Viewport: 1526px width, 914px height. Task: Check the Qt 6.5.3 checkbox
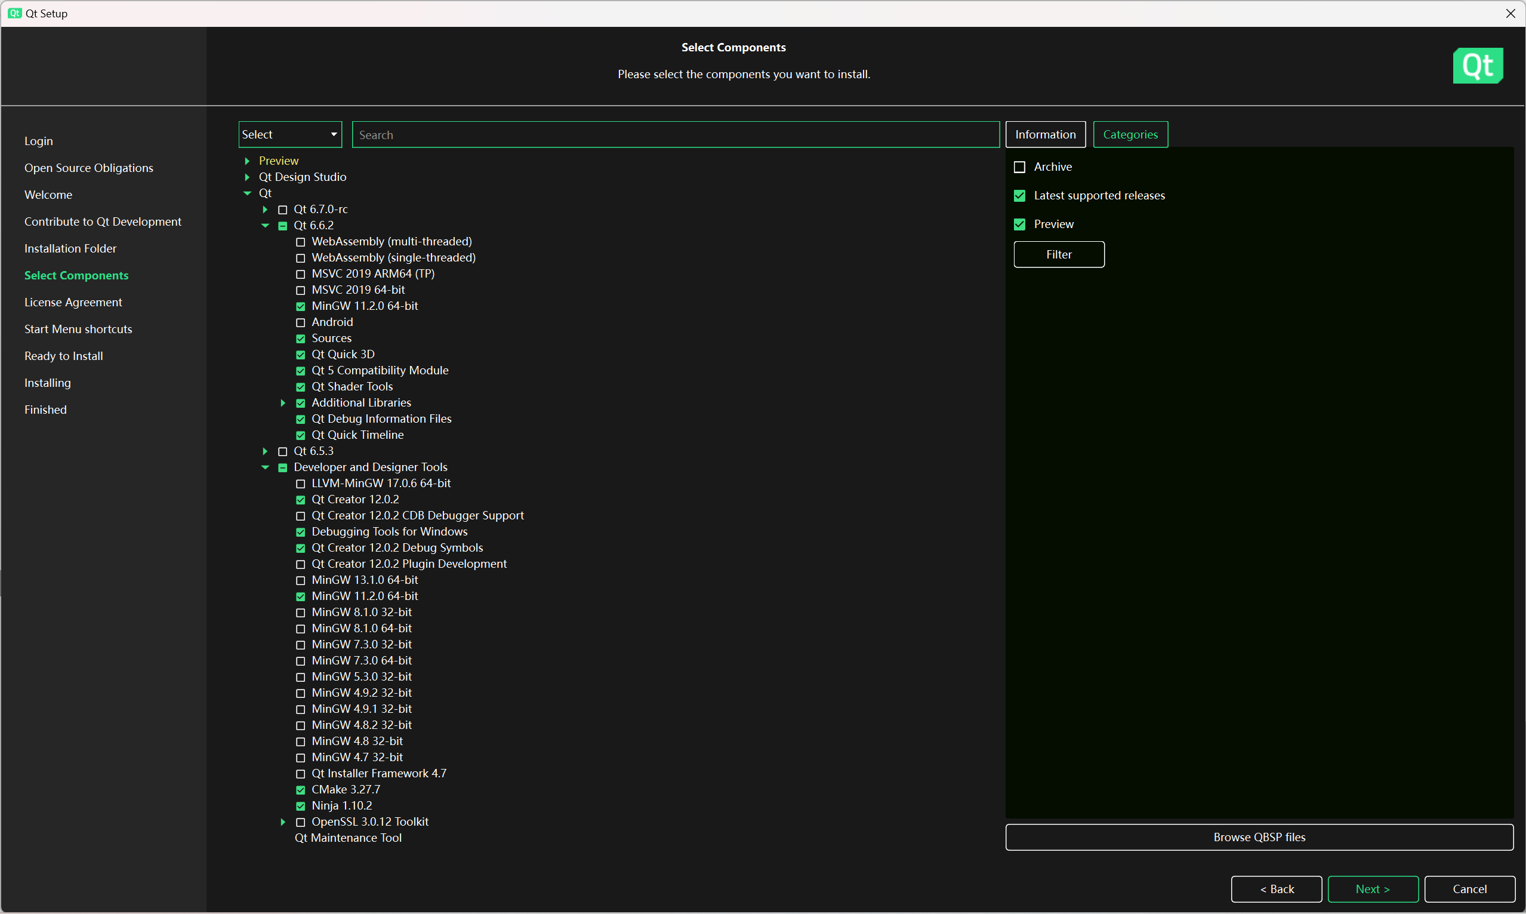coord(282,451)
